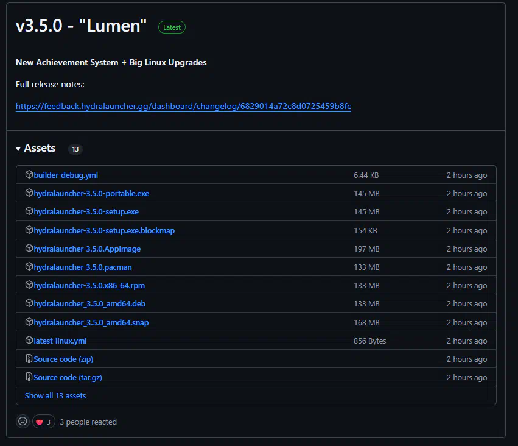Click the 6.44 KB size value
The height and width of the screenshot is (446, 518).
coord(366,175)
